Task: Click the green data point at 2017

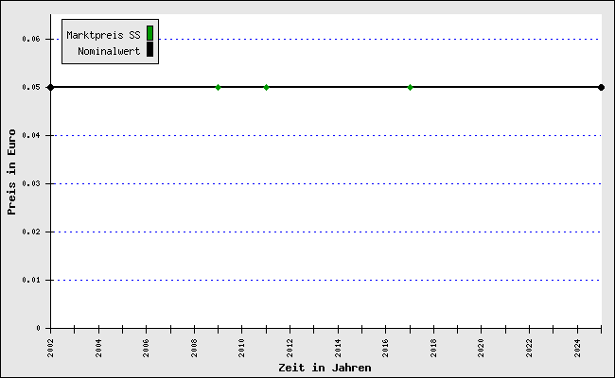Action: (410, 87)
